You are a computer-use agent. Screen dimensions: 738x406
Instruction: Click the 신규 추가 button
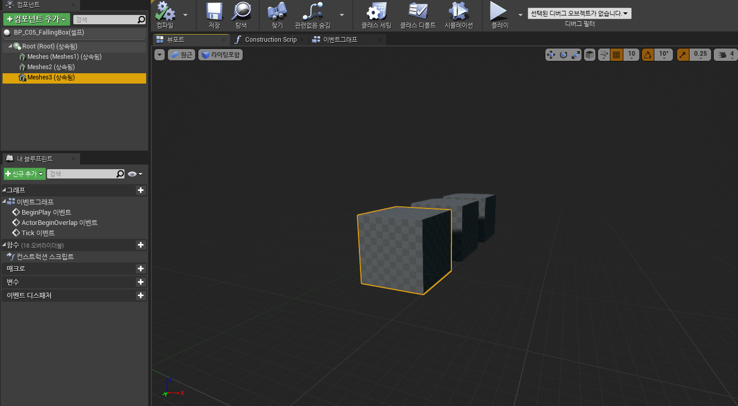(x=24, y=174)
